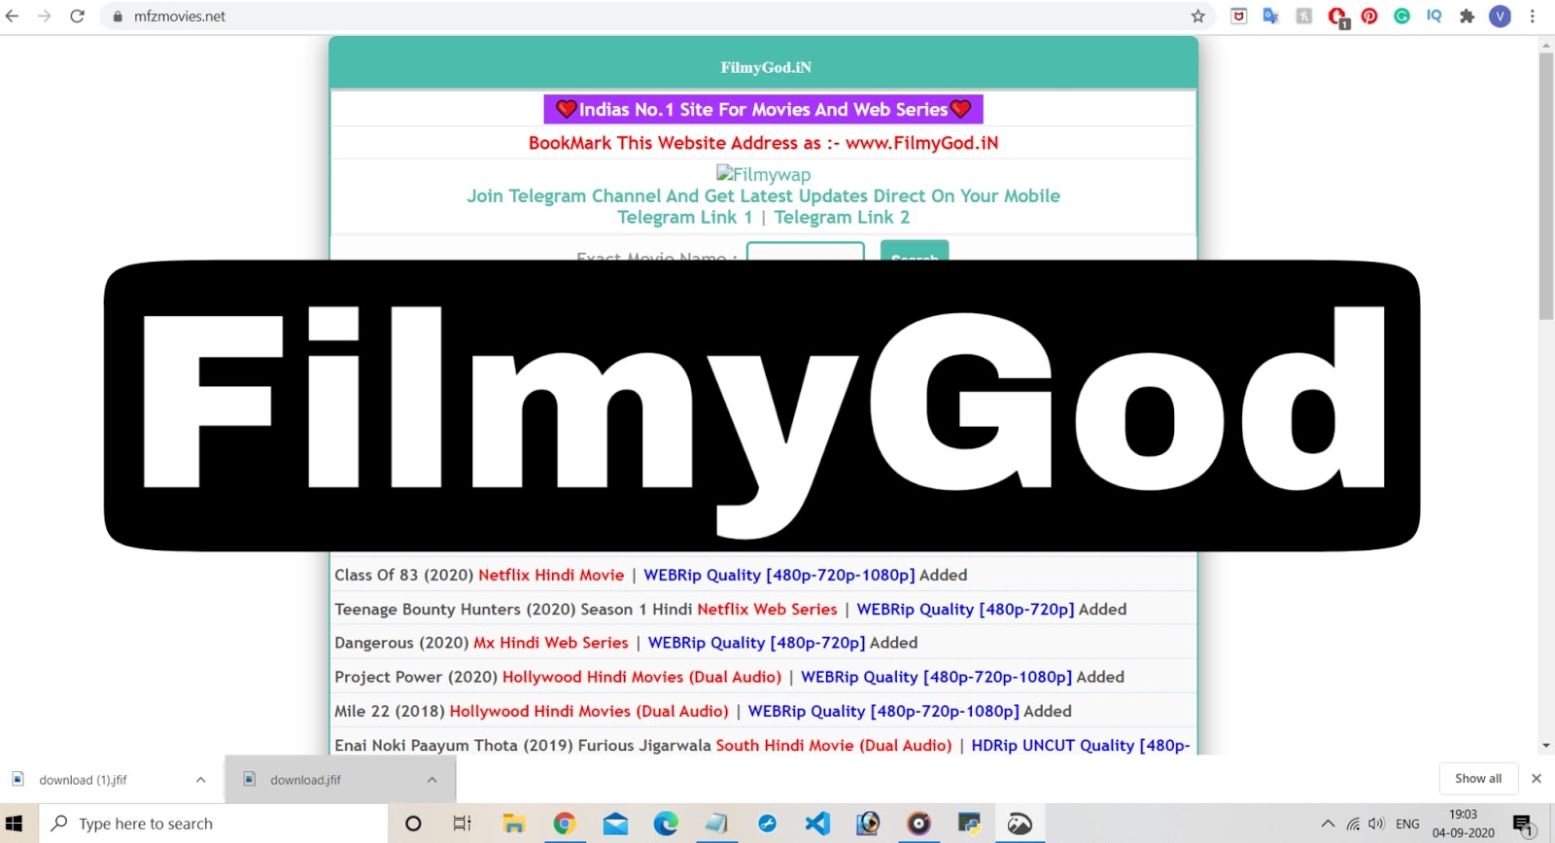Bookmark this page with the star icon
1555x843 pixels.
click(x=1198, y=17)
